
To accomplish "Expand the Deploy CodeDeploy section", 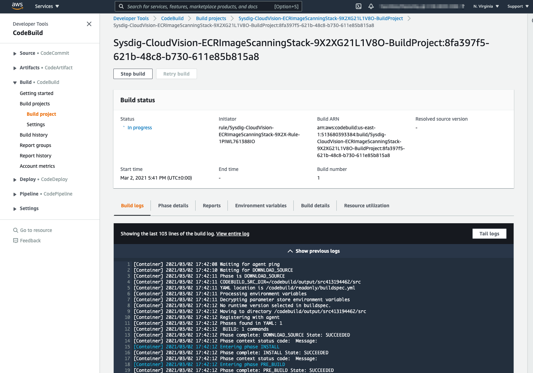I will (15, 180).
